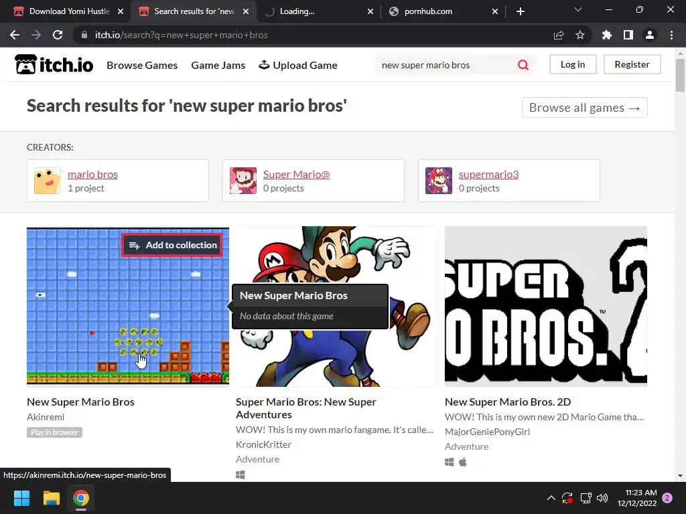Viewport: 686px width, 514px height.
Task: Click the Play in browser tag
Action: pos(54,432)
